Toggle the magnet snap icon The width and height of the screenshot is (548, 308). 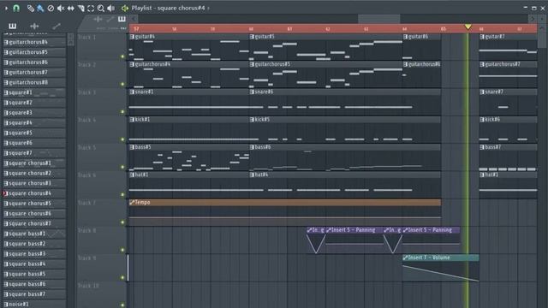16,8
